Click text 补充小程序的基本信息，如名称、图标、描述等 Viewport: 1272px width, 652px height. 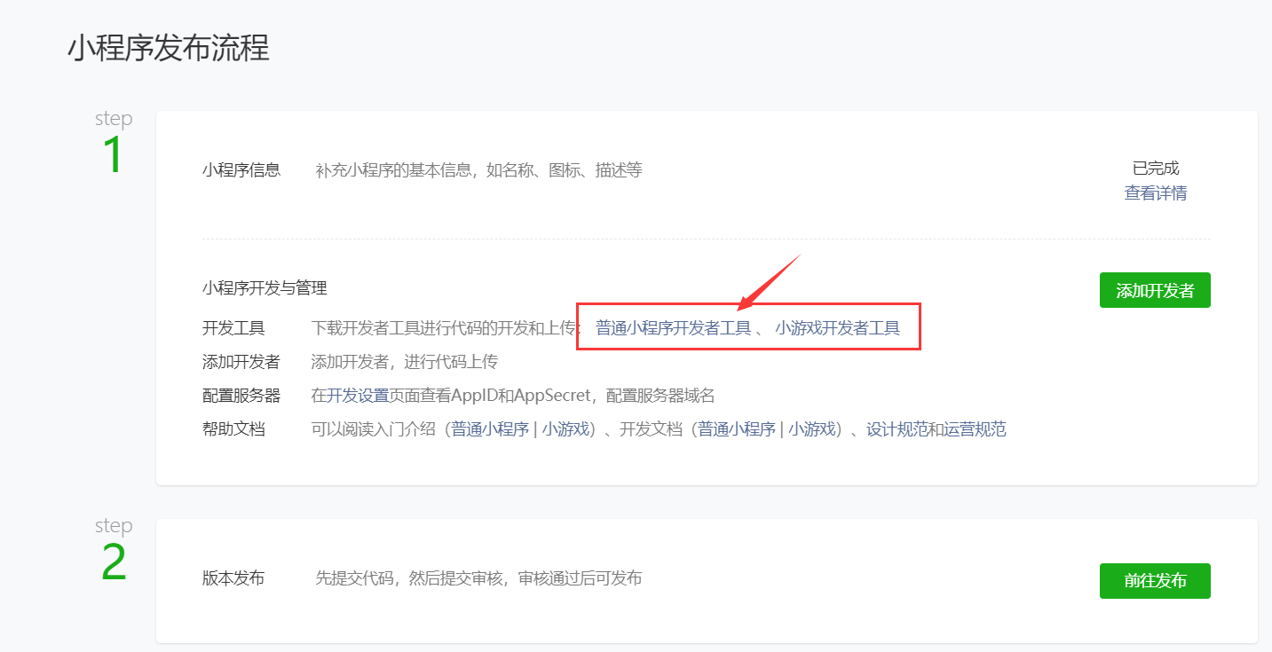(478, 170)
